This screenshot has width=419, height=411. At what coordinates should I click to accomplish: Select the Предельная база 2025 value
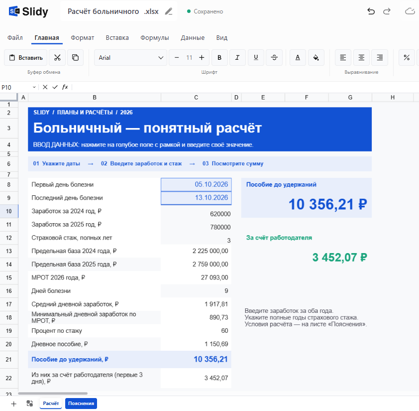tap(196, 265)
